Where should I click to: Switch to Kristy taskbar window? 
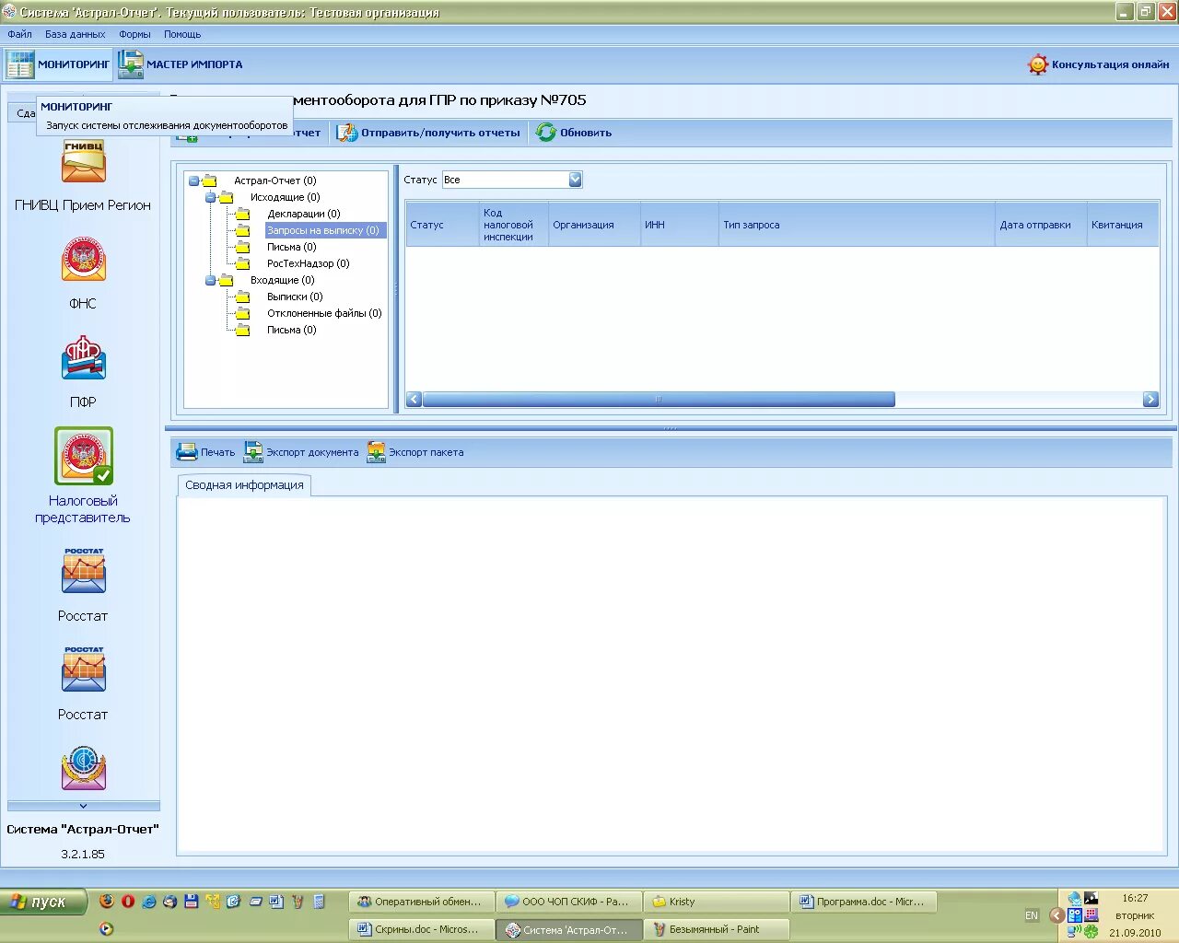717,902
